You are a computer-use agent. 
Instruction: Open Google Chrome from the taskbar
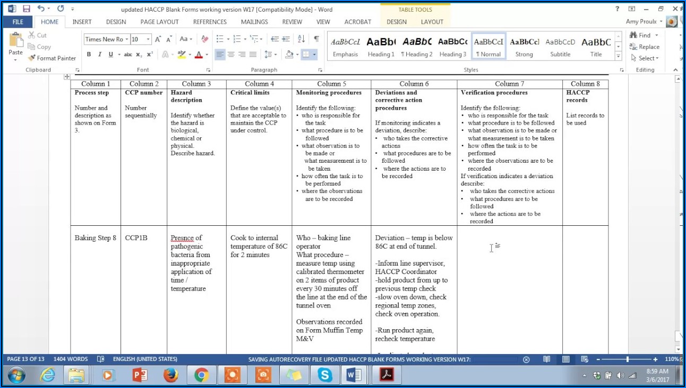click(x=201, y=375)
